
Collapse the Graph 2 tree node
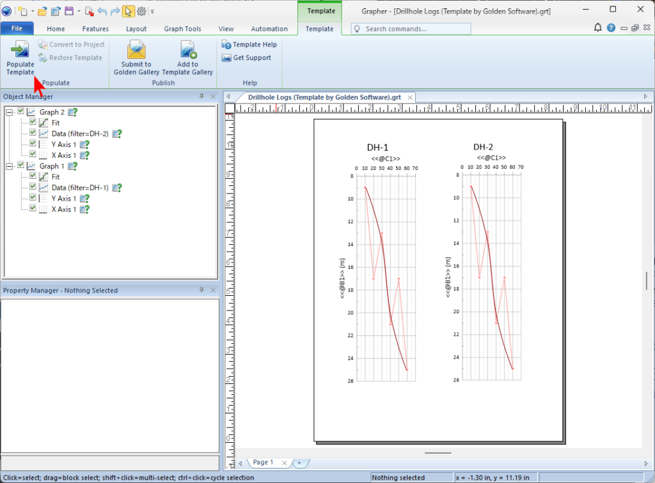[x=10, y=112]
